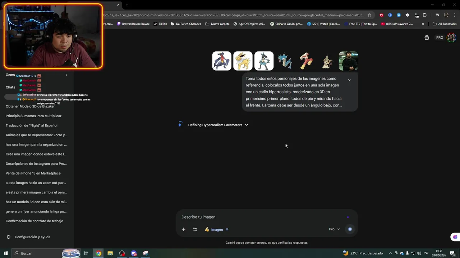Open chat 'Descripciones de Instagram para Pro...'
Image resolution: width=460 pixels, height=258 pixels.
click(36, 164)
